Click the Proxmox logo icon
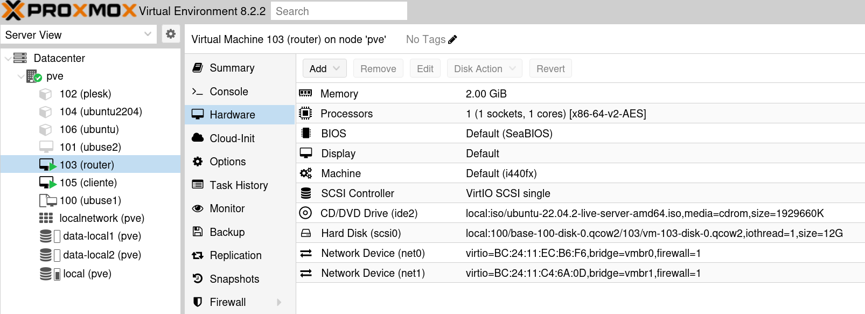 pyautogui.click(x=13, y=11)
